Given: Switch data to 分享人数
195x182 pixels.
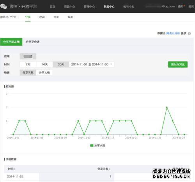Looking at the screenshot, I should [x=44, y=73].
